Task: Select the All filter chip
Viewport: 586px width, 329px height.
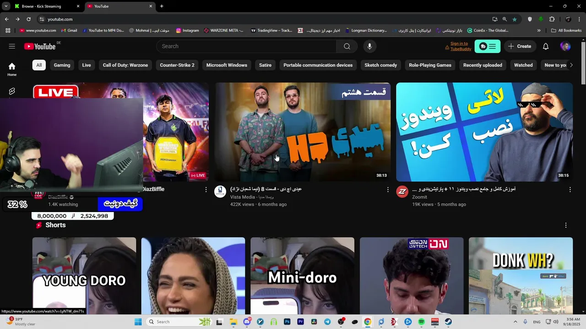Action: 39,65
